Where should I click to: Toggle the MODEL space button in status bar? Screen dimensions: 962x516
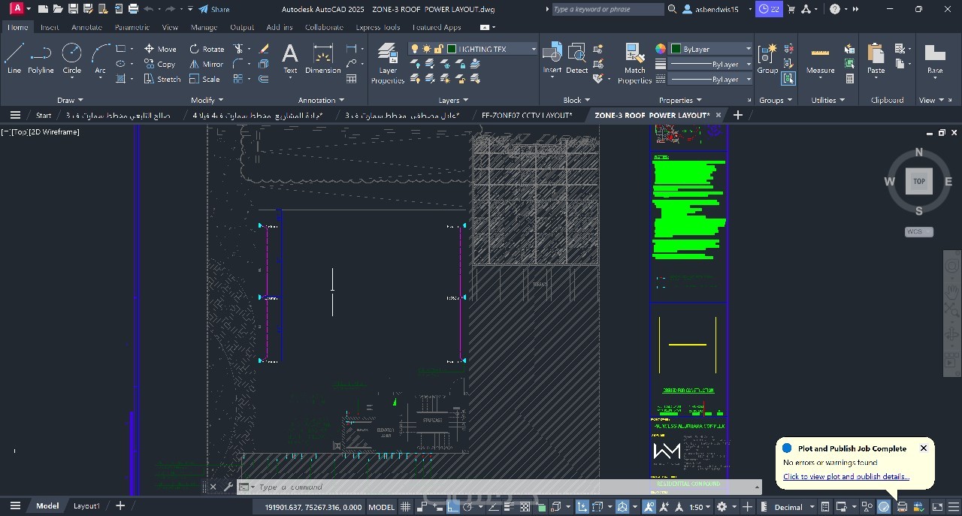click(x=381, y=507)
